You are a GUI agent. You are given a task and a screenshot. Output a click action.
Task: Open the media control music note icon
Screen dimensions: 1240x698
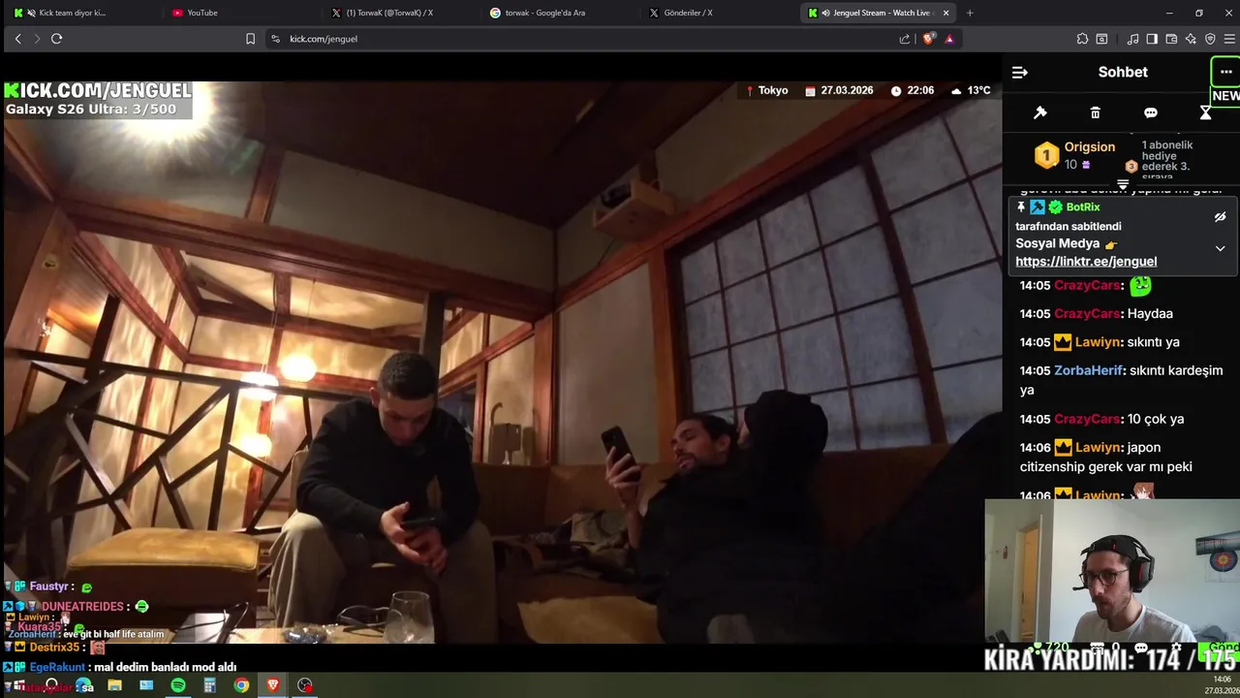point(1132,39)
